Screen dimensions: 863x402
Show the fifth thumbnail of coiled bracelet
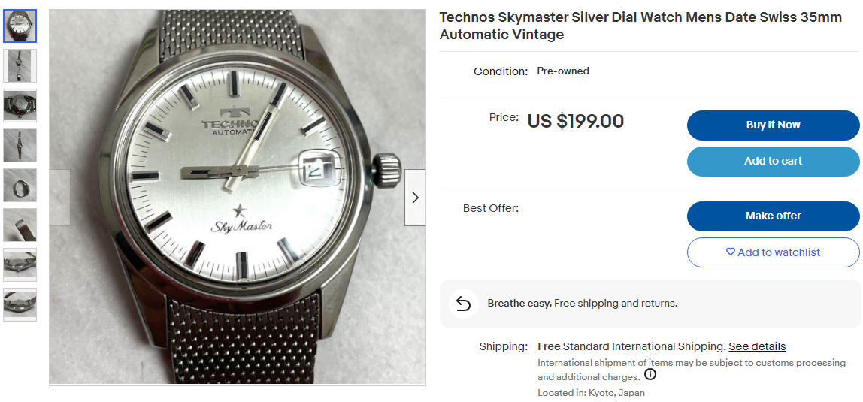(x=20, y=186)
